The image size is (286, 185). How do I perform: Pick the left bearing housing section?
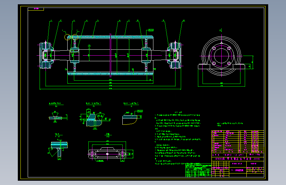pyautogui.click(x=47, y=55)
